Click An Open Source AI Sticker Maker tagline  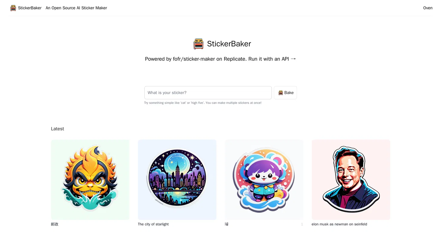pos(76,8)
